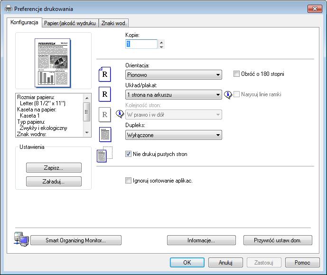
Task: Click the Smart Organizing Monitor computer icon
Action: [21, 239]
